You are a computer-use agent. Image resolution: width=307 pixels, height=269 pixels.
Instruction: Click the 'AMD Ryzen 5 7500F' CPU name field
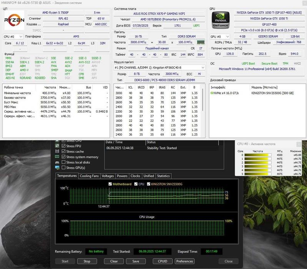pyautogui.click(x=55, y=13)
